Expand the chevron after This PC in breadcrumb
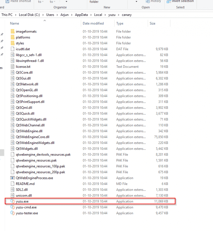 [x=15, y=15]
